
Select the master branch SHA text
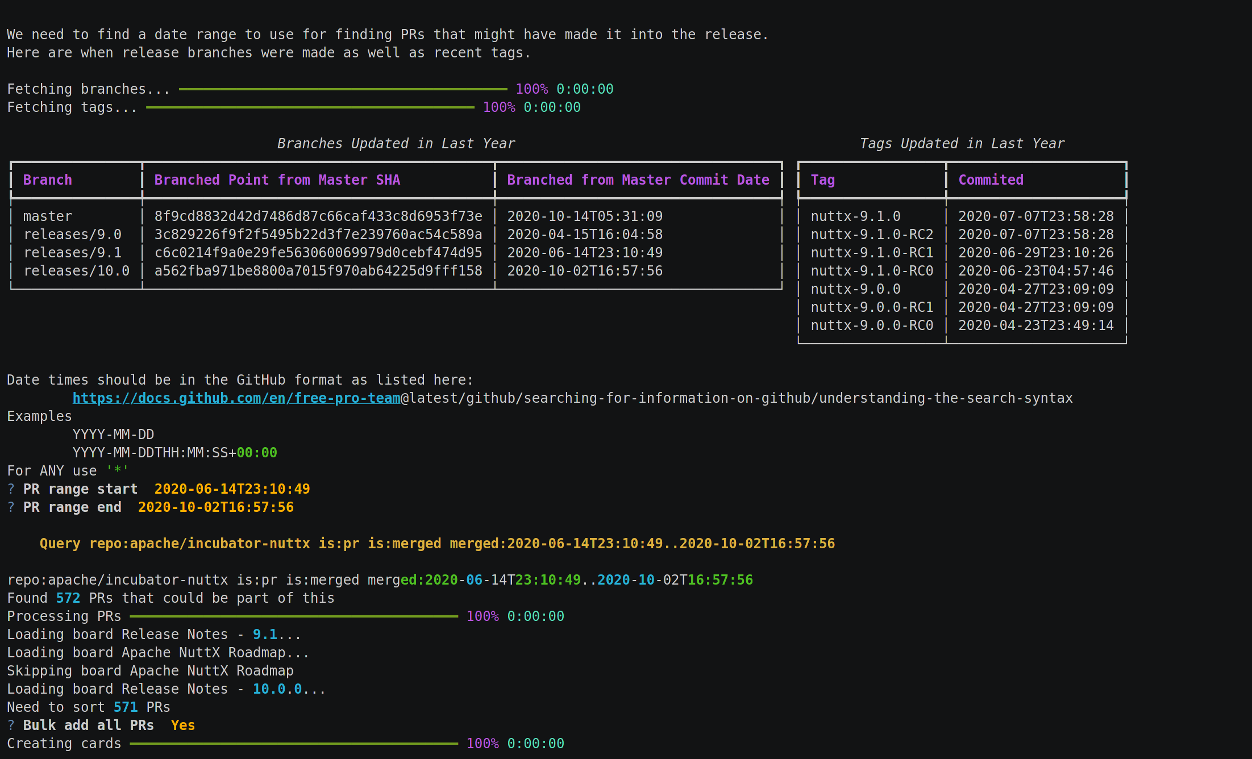(318, 216)
